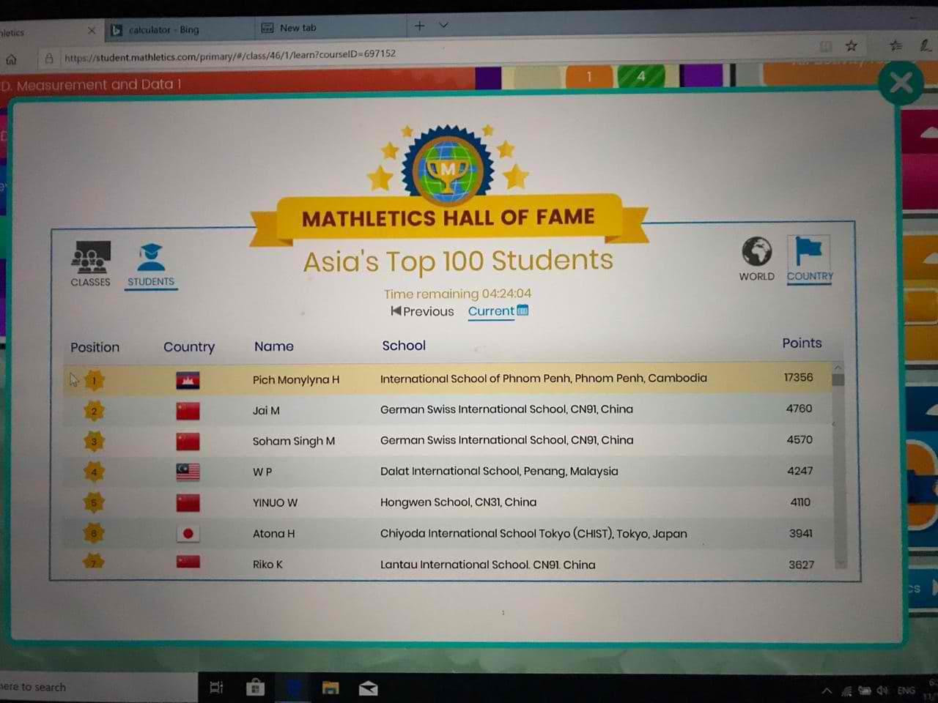Select the name Soham Singh M
The width and height of the screenshot is (938, 703).
[x=294, y=442]
